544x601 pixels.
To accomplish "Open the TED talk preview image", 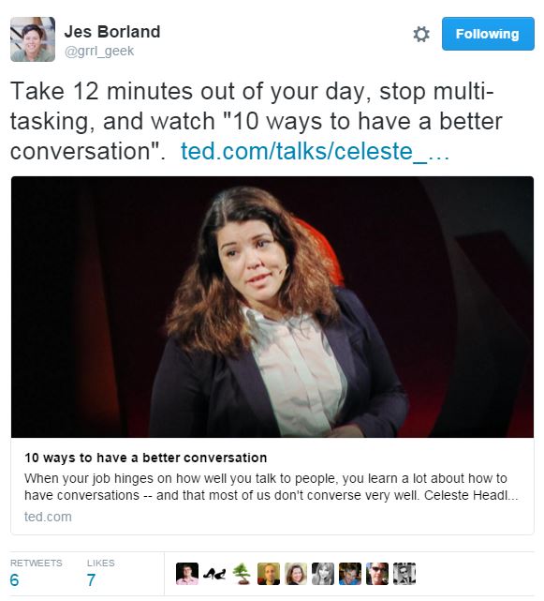I will tap(272, 307).
